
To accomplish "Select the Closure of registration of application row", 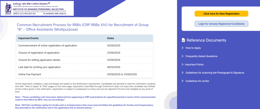I will tap(39, 53).
